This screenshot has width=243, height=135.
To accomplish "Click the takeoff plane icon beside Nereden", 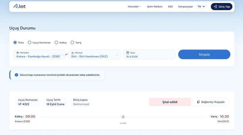I will point(18,53).
